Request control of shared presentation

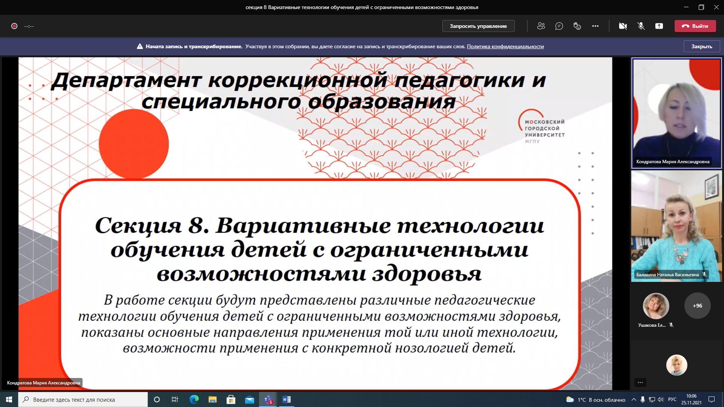click(x=478, y=26)
